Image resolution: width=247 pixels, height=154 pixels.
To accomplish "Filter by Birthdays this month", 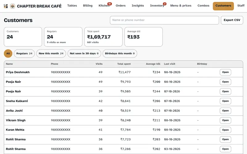I will [x=120, y=53].
